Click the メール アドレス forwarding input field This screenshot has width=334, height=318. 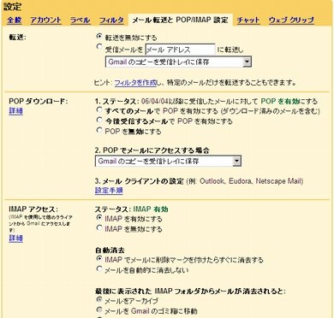coord(181,50)
